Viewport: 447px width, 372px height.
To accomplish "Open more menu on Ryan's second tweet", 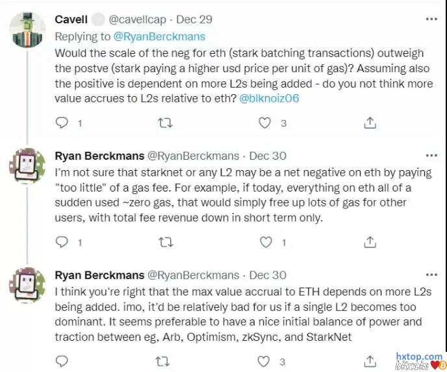I will click(431, 275).
